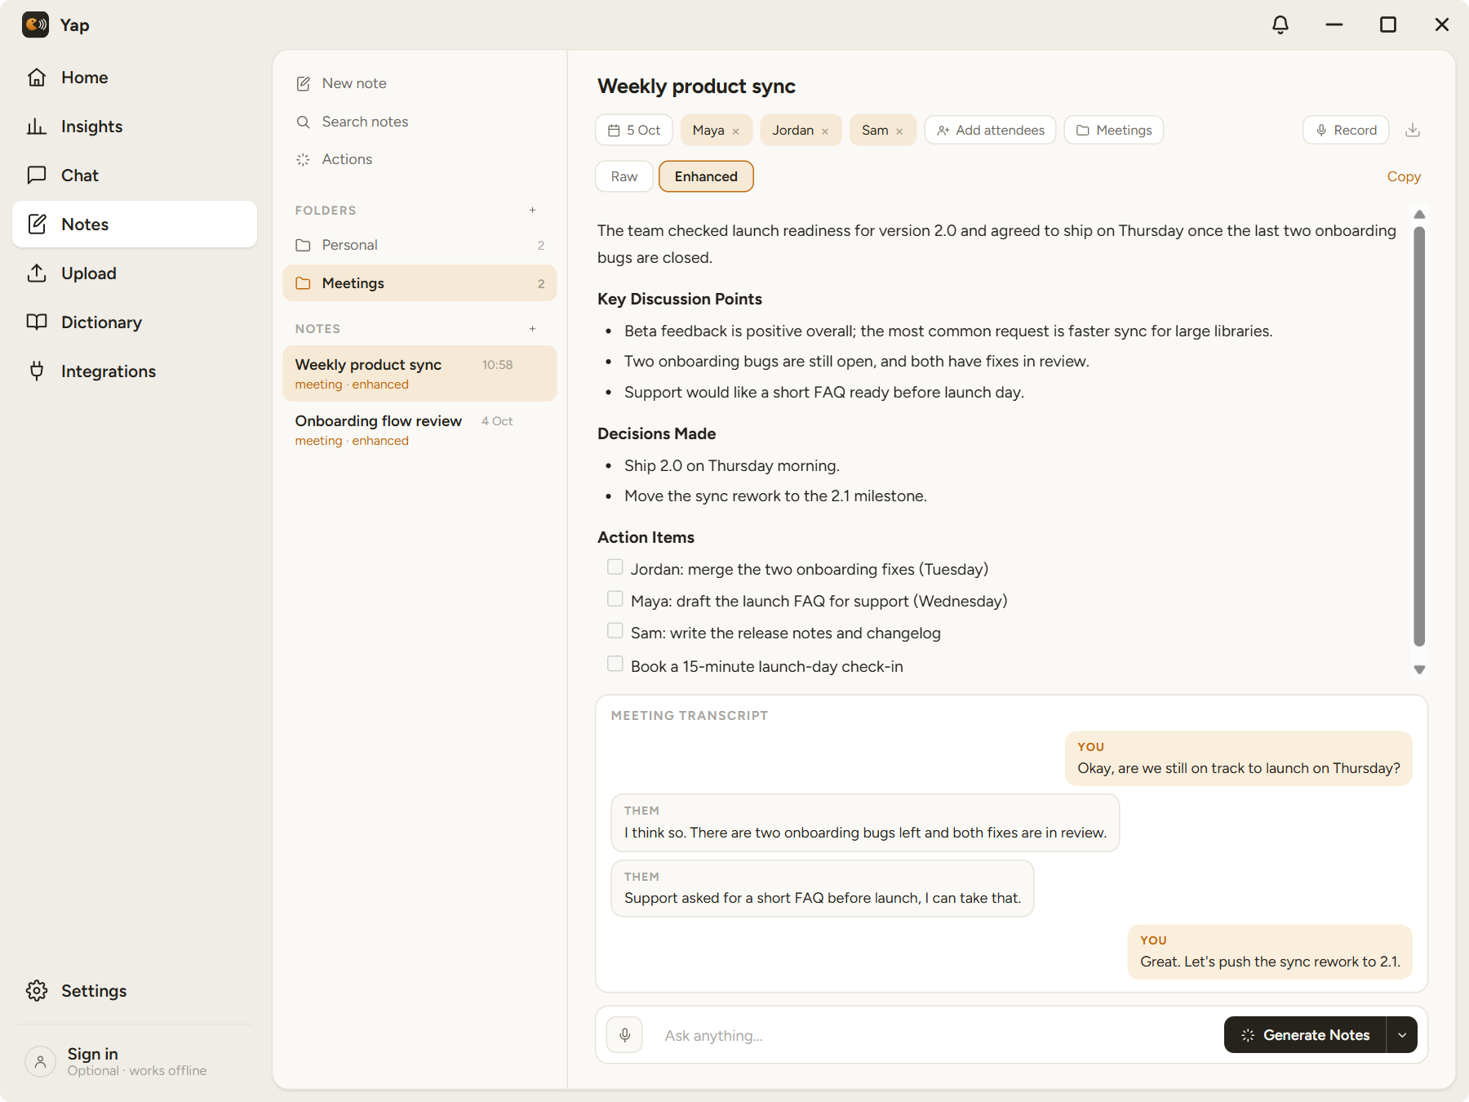The width and height of the screenshot is (1469, 1102).
Task: Click notes scrollbar down arrow
Action: (1419, 669)
